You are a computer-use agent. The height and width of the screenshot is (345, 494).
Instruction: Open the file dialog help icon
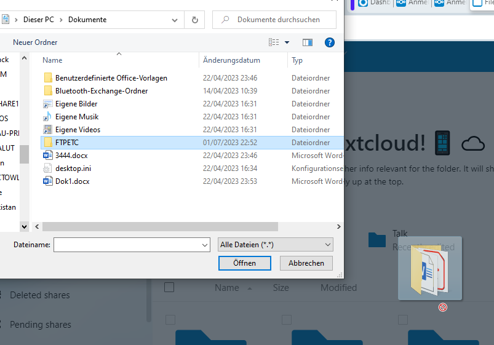click(330, 42)
